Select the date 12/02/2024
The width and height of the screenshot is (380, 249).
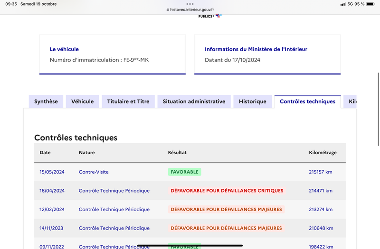pyautogui.click(x=52, y=209)
